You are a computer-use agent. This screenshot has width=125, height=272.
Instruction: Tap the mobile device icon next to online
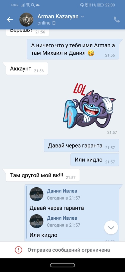[54, 23]
